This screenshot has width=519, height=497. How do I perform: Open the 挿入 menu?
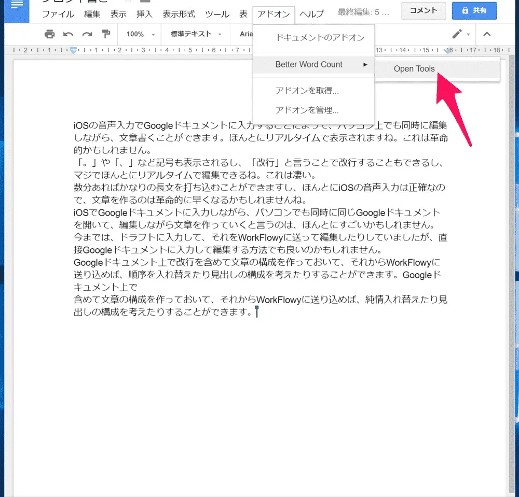pos(144,14)
